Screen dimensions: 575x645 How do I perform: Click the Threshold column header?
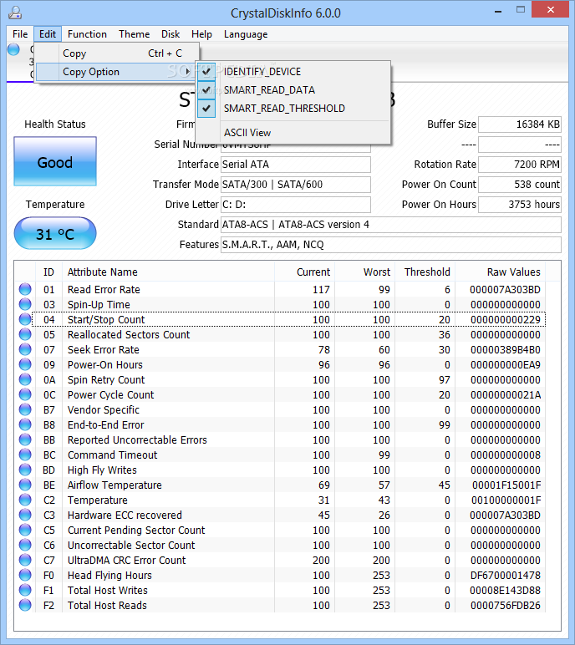coord(425,272)
